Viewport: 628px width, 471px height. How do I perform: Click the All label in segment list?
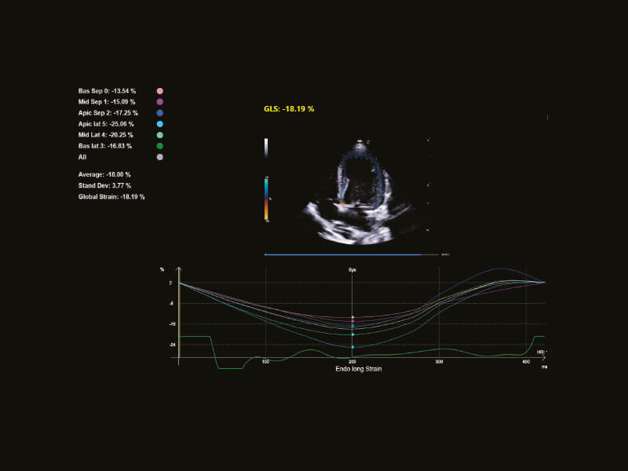click(82, 157)
